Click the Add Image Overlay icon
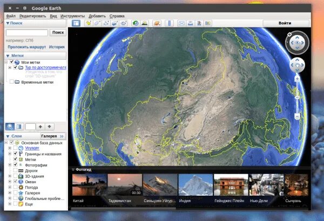The width and height of the screenshot is (324, 221). pos(114,23)
